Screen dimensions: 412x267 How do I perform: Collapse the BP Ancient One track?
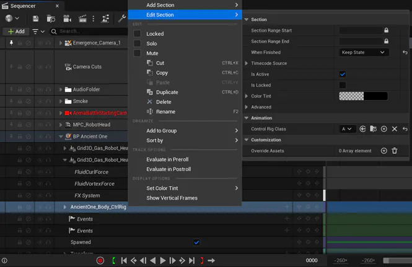[61, 137]
